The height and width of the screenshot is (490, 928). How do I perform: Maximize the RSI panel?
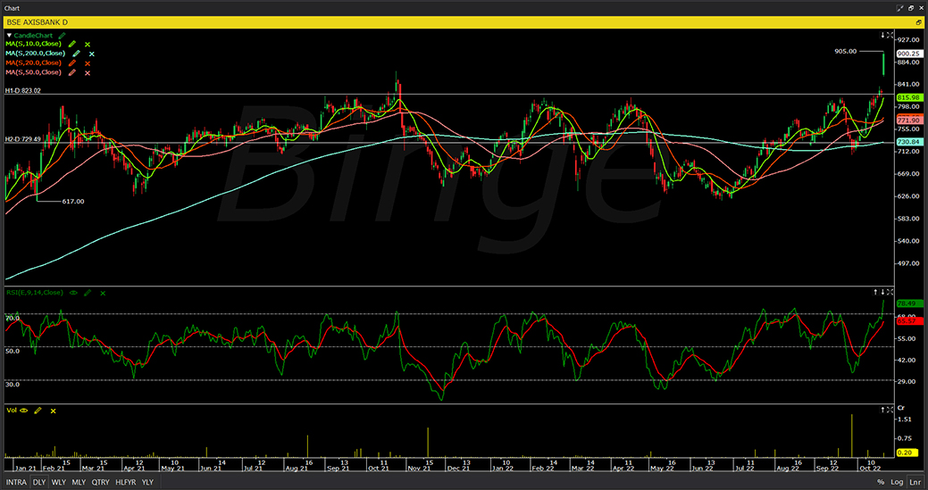(x=890, y=292)
